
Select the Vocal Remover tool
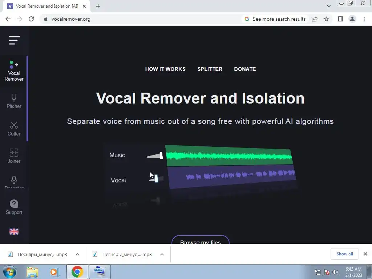[14, 71]
